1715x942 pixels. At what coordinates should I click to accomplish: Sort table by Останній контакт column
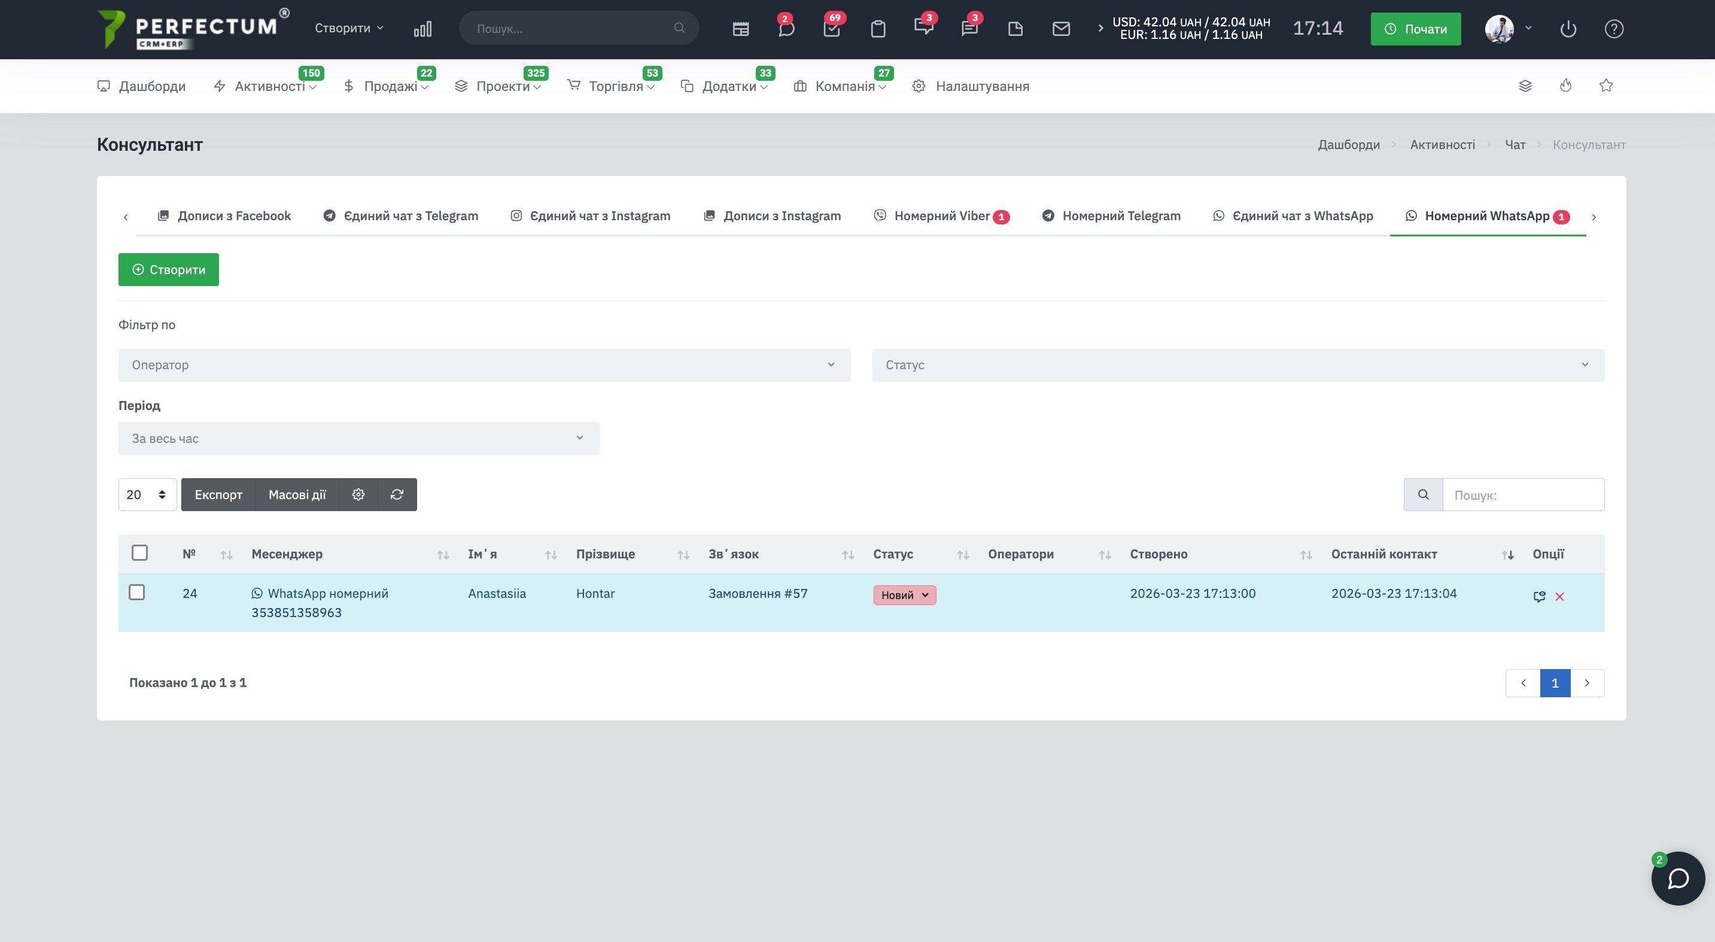(x=1383, y=554)
